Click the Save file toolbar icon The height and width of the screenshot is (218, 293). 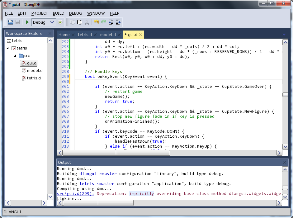[x=18, y=22]
